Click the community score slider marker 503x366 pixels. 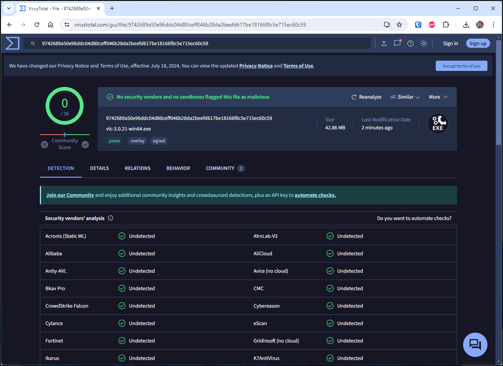(65, 135)
